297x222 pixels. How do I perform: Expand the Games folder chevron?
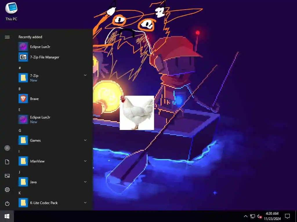pos(85,140)
